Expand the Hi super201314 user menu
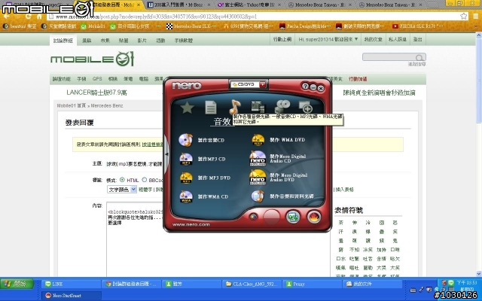 tap(328, 39)
